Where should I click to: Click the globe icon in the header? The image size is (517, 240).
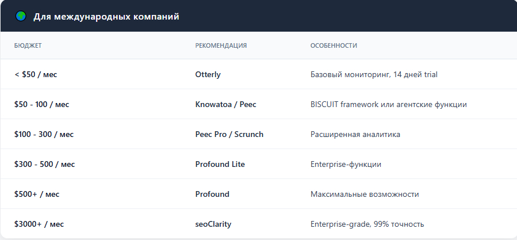click(x=21, y=17)
